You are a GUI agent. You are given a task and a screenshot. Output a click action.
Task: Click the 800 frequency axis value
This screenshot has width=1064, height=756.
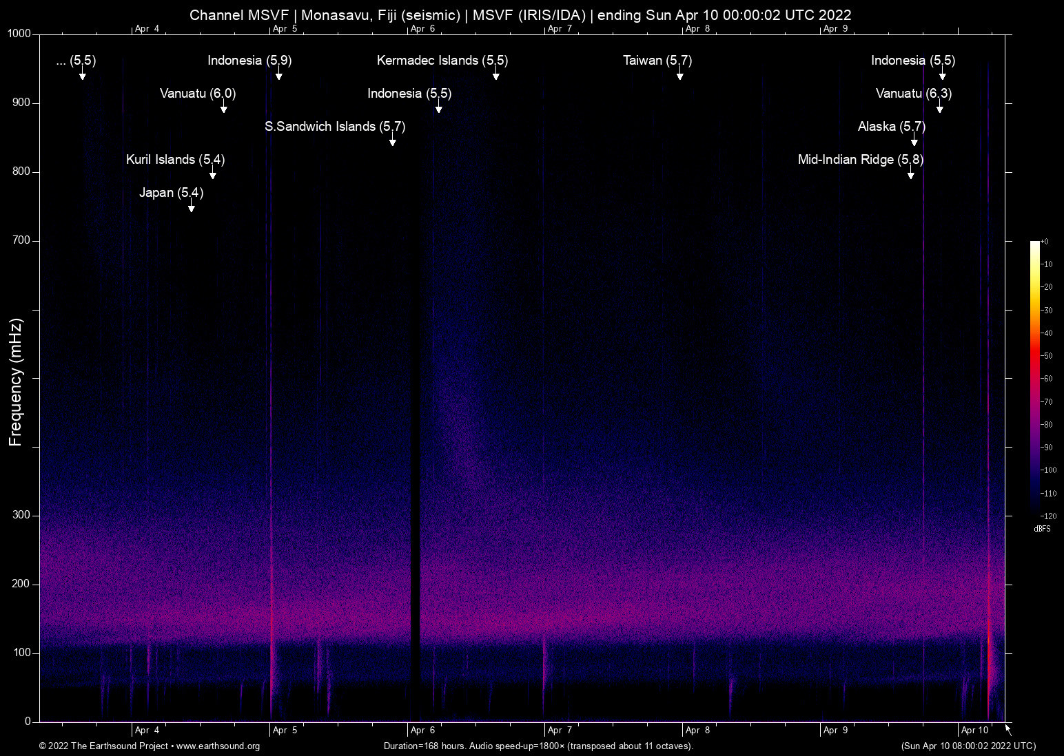pyautogui.click(x=21, y=171)
